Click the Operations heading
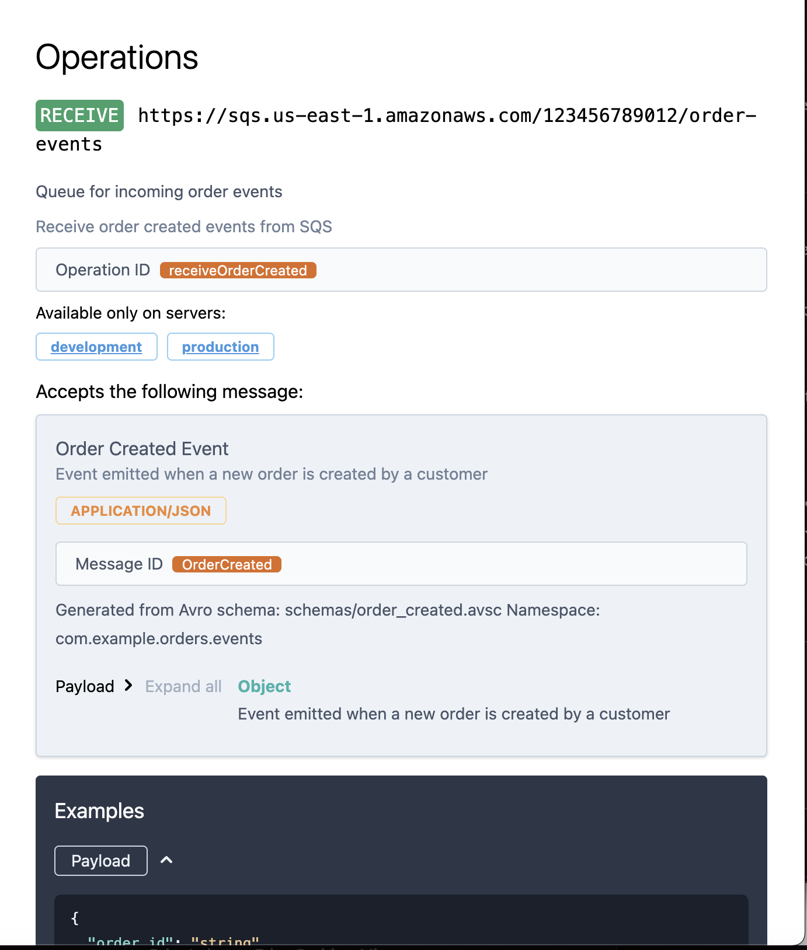This screenshot has width=807, height=950. 117,58
